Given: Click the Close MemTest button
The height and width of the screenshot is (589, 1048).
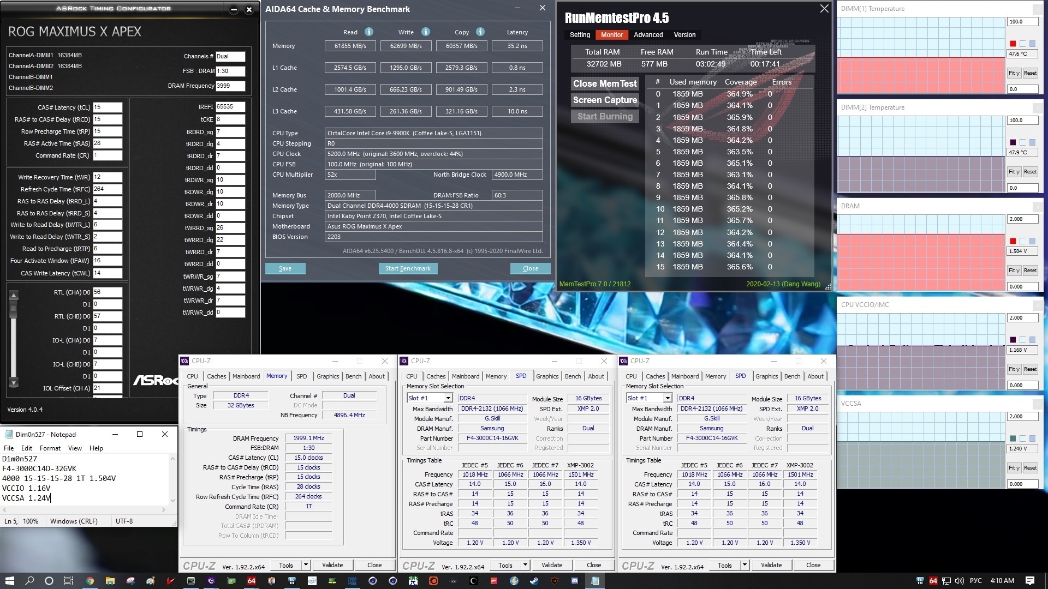Looking at the screenshot, I should click(x=605, y=83).
